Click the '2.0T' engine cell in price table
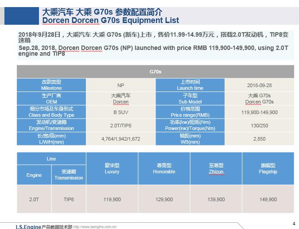The height and width of the screenshot is (229, 299). pos(34,199)
